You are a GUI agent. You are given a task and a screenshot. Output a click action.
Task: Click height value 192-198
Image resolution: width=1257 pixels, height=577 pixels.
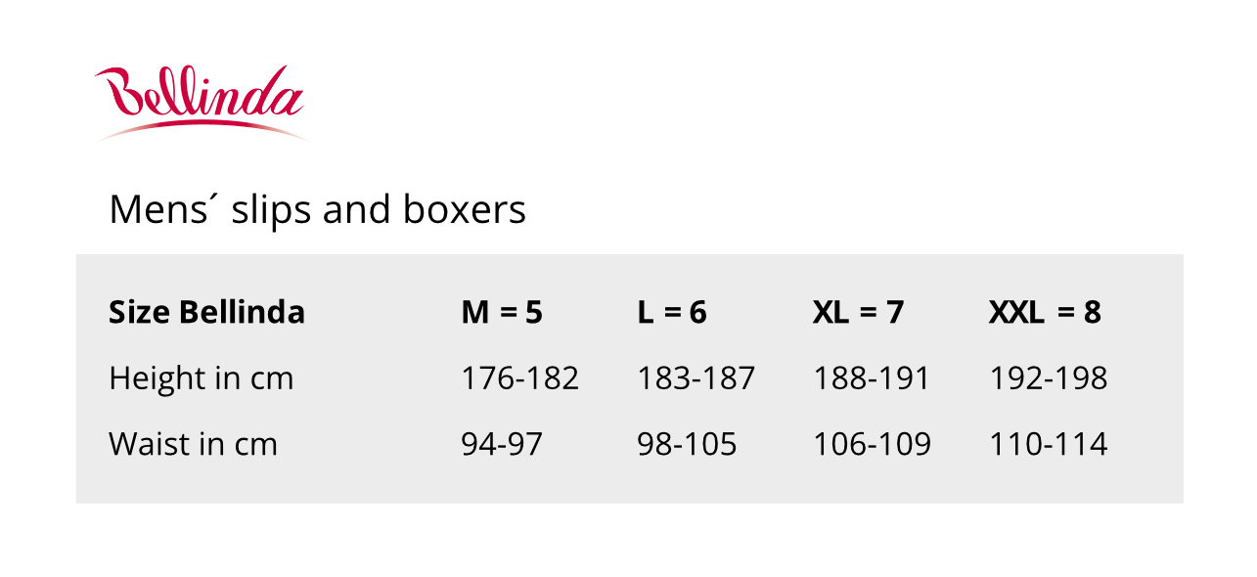click(1048, 377)
